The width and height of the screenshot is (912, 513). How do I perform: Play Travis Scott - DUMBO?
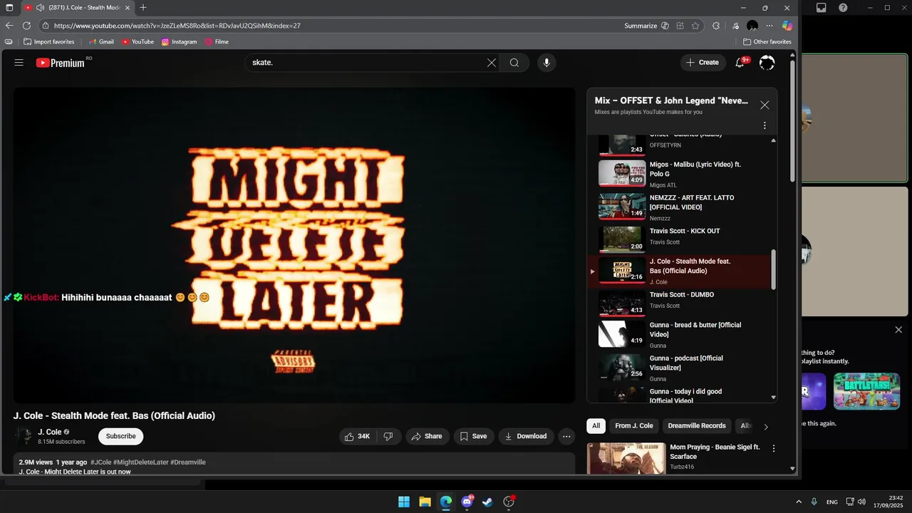click(683, 302)
